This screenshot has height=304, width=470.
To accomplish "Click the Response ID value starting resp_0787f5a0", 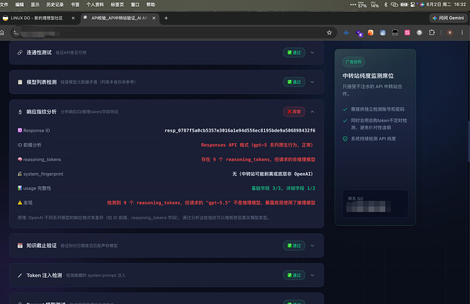I will (x=240, y=130).
